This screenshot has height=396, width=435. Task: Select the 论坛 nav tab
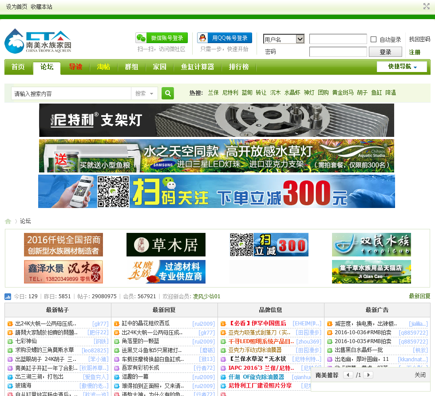click(47, 67)
